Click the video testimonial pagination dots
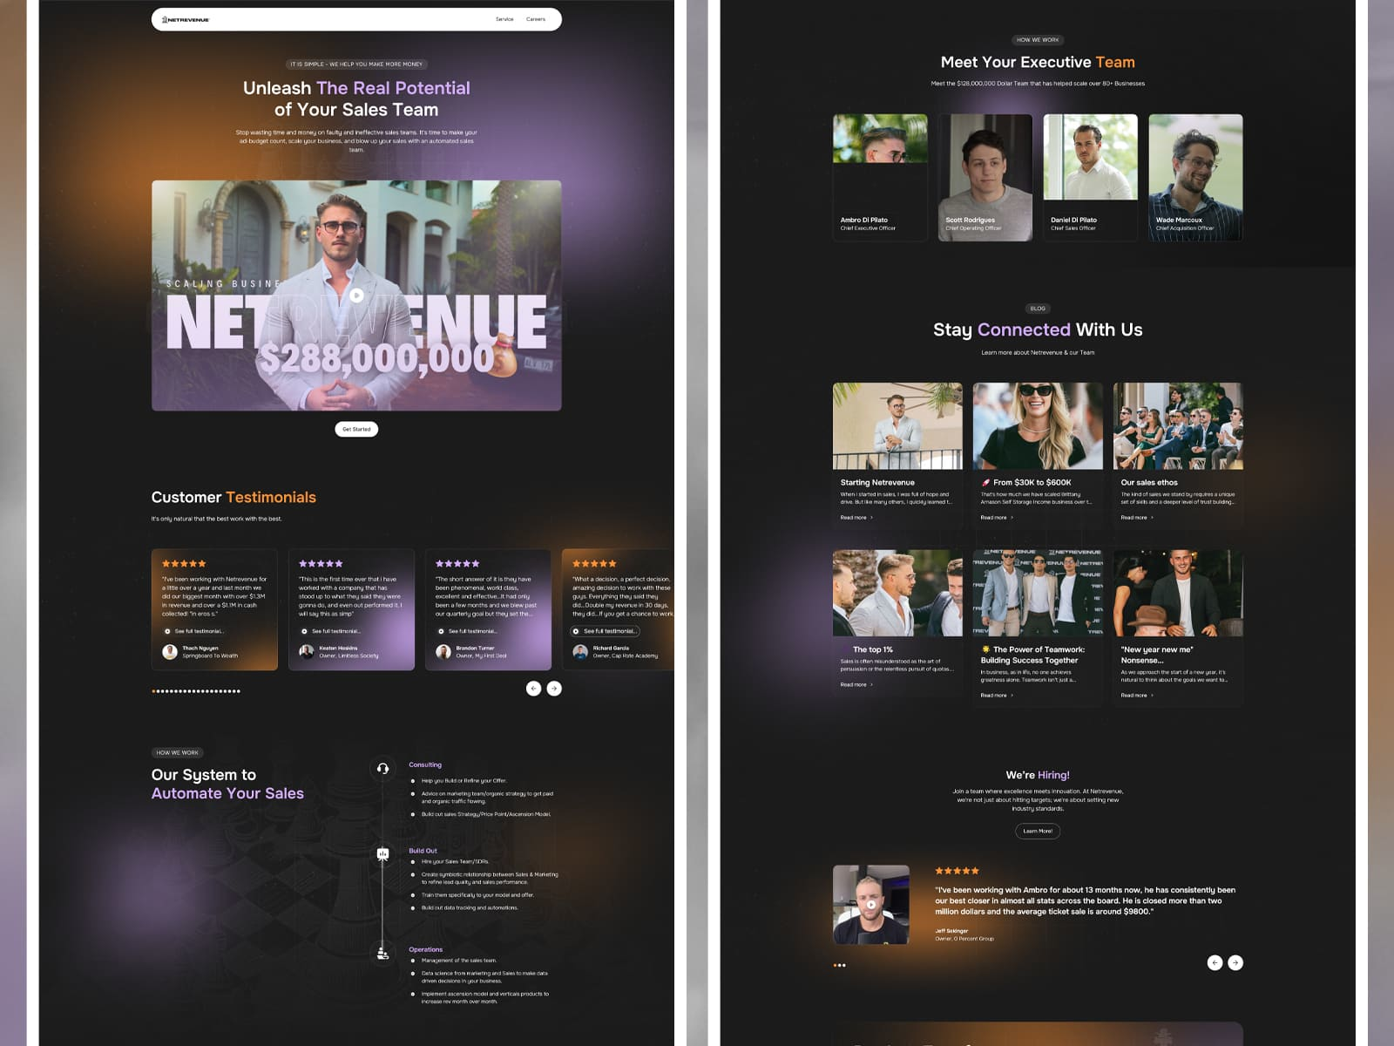Image resolution: width=1394 pixels, height=1046 pixels. 840,965
